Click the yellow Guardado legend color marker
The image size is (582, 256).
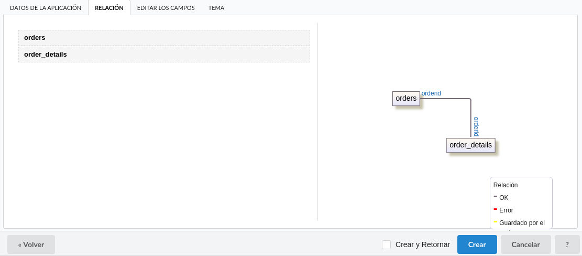[496, 222]
